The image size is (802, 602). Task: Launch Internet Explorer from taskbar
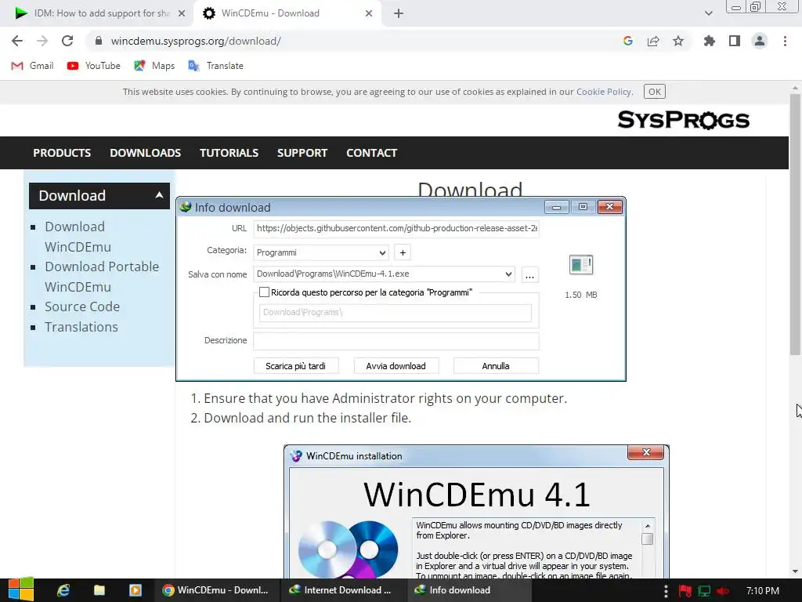tap(63, 590)
